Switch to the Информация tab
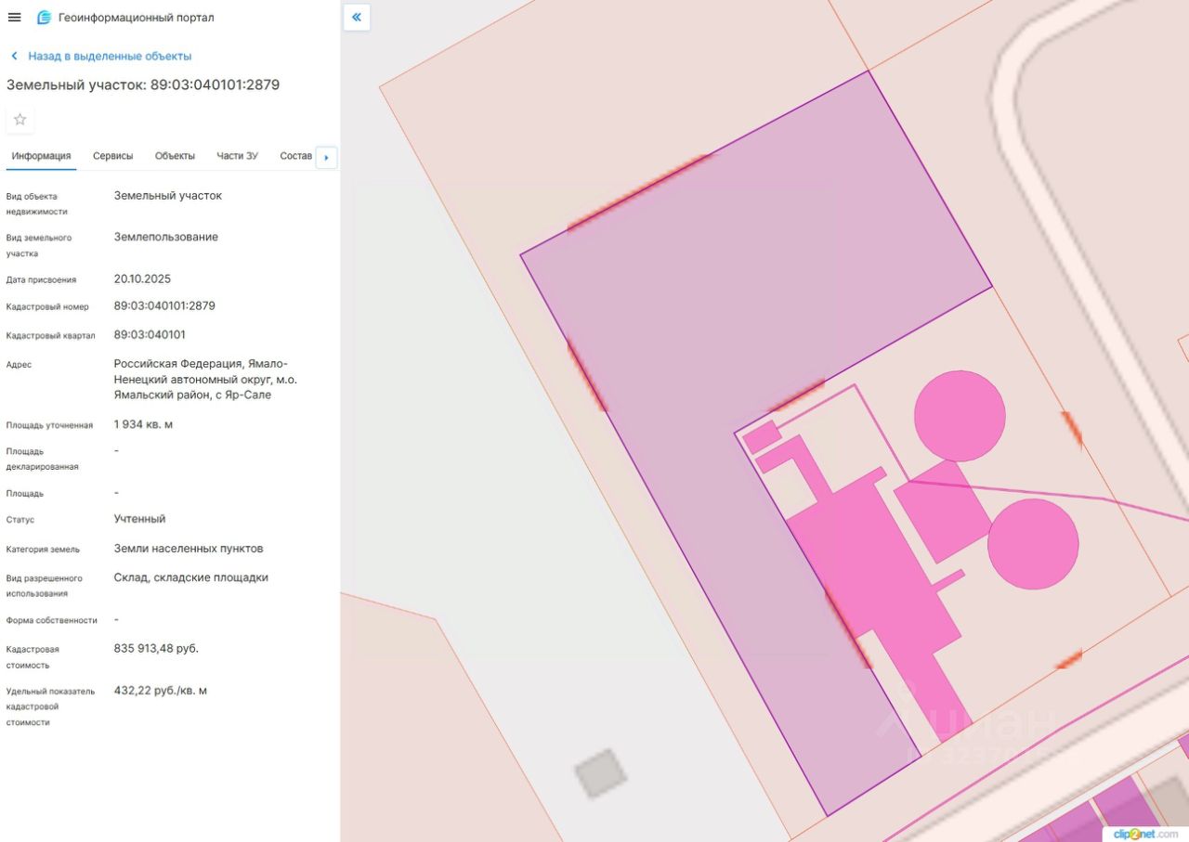1189x842 pixels. point(42,156)
